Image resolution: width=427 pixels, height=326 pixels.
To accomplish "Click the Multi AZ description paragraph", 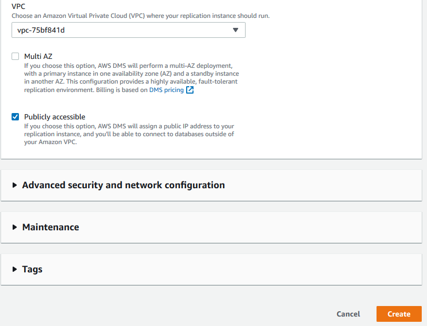I will coord(131,78).
